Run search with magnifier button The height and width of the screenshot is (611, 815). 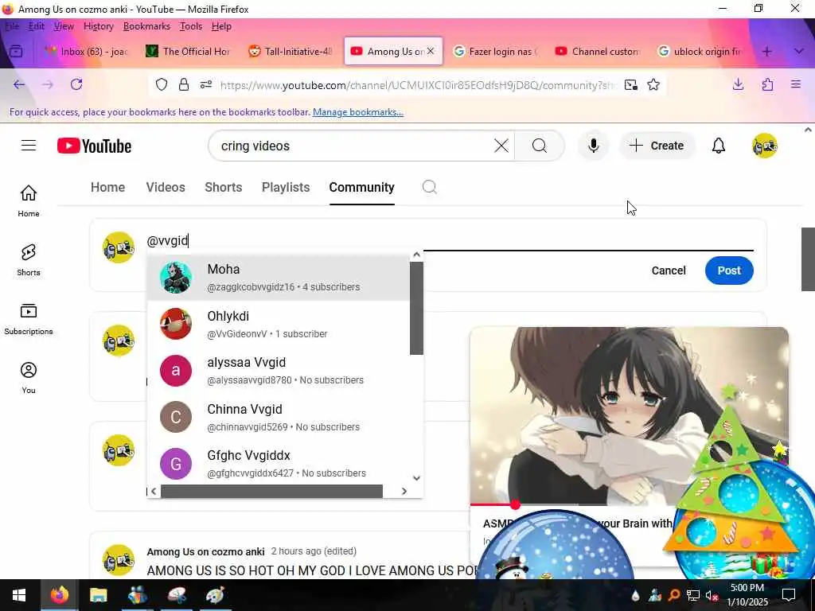pyautogui.click(x=540, y=146)
